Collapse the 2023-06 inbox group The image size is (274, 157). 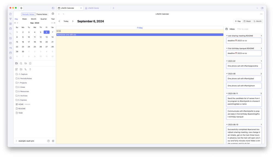point(227,74)
